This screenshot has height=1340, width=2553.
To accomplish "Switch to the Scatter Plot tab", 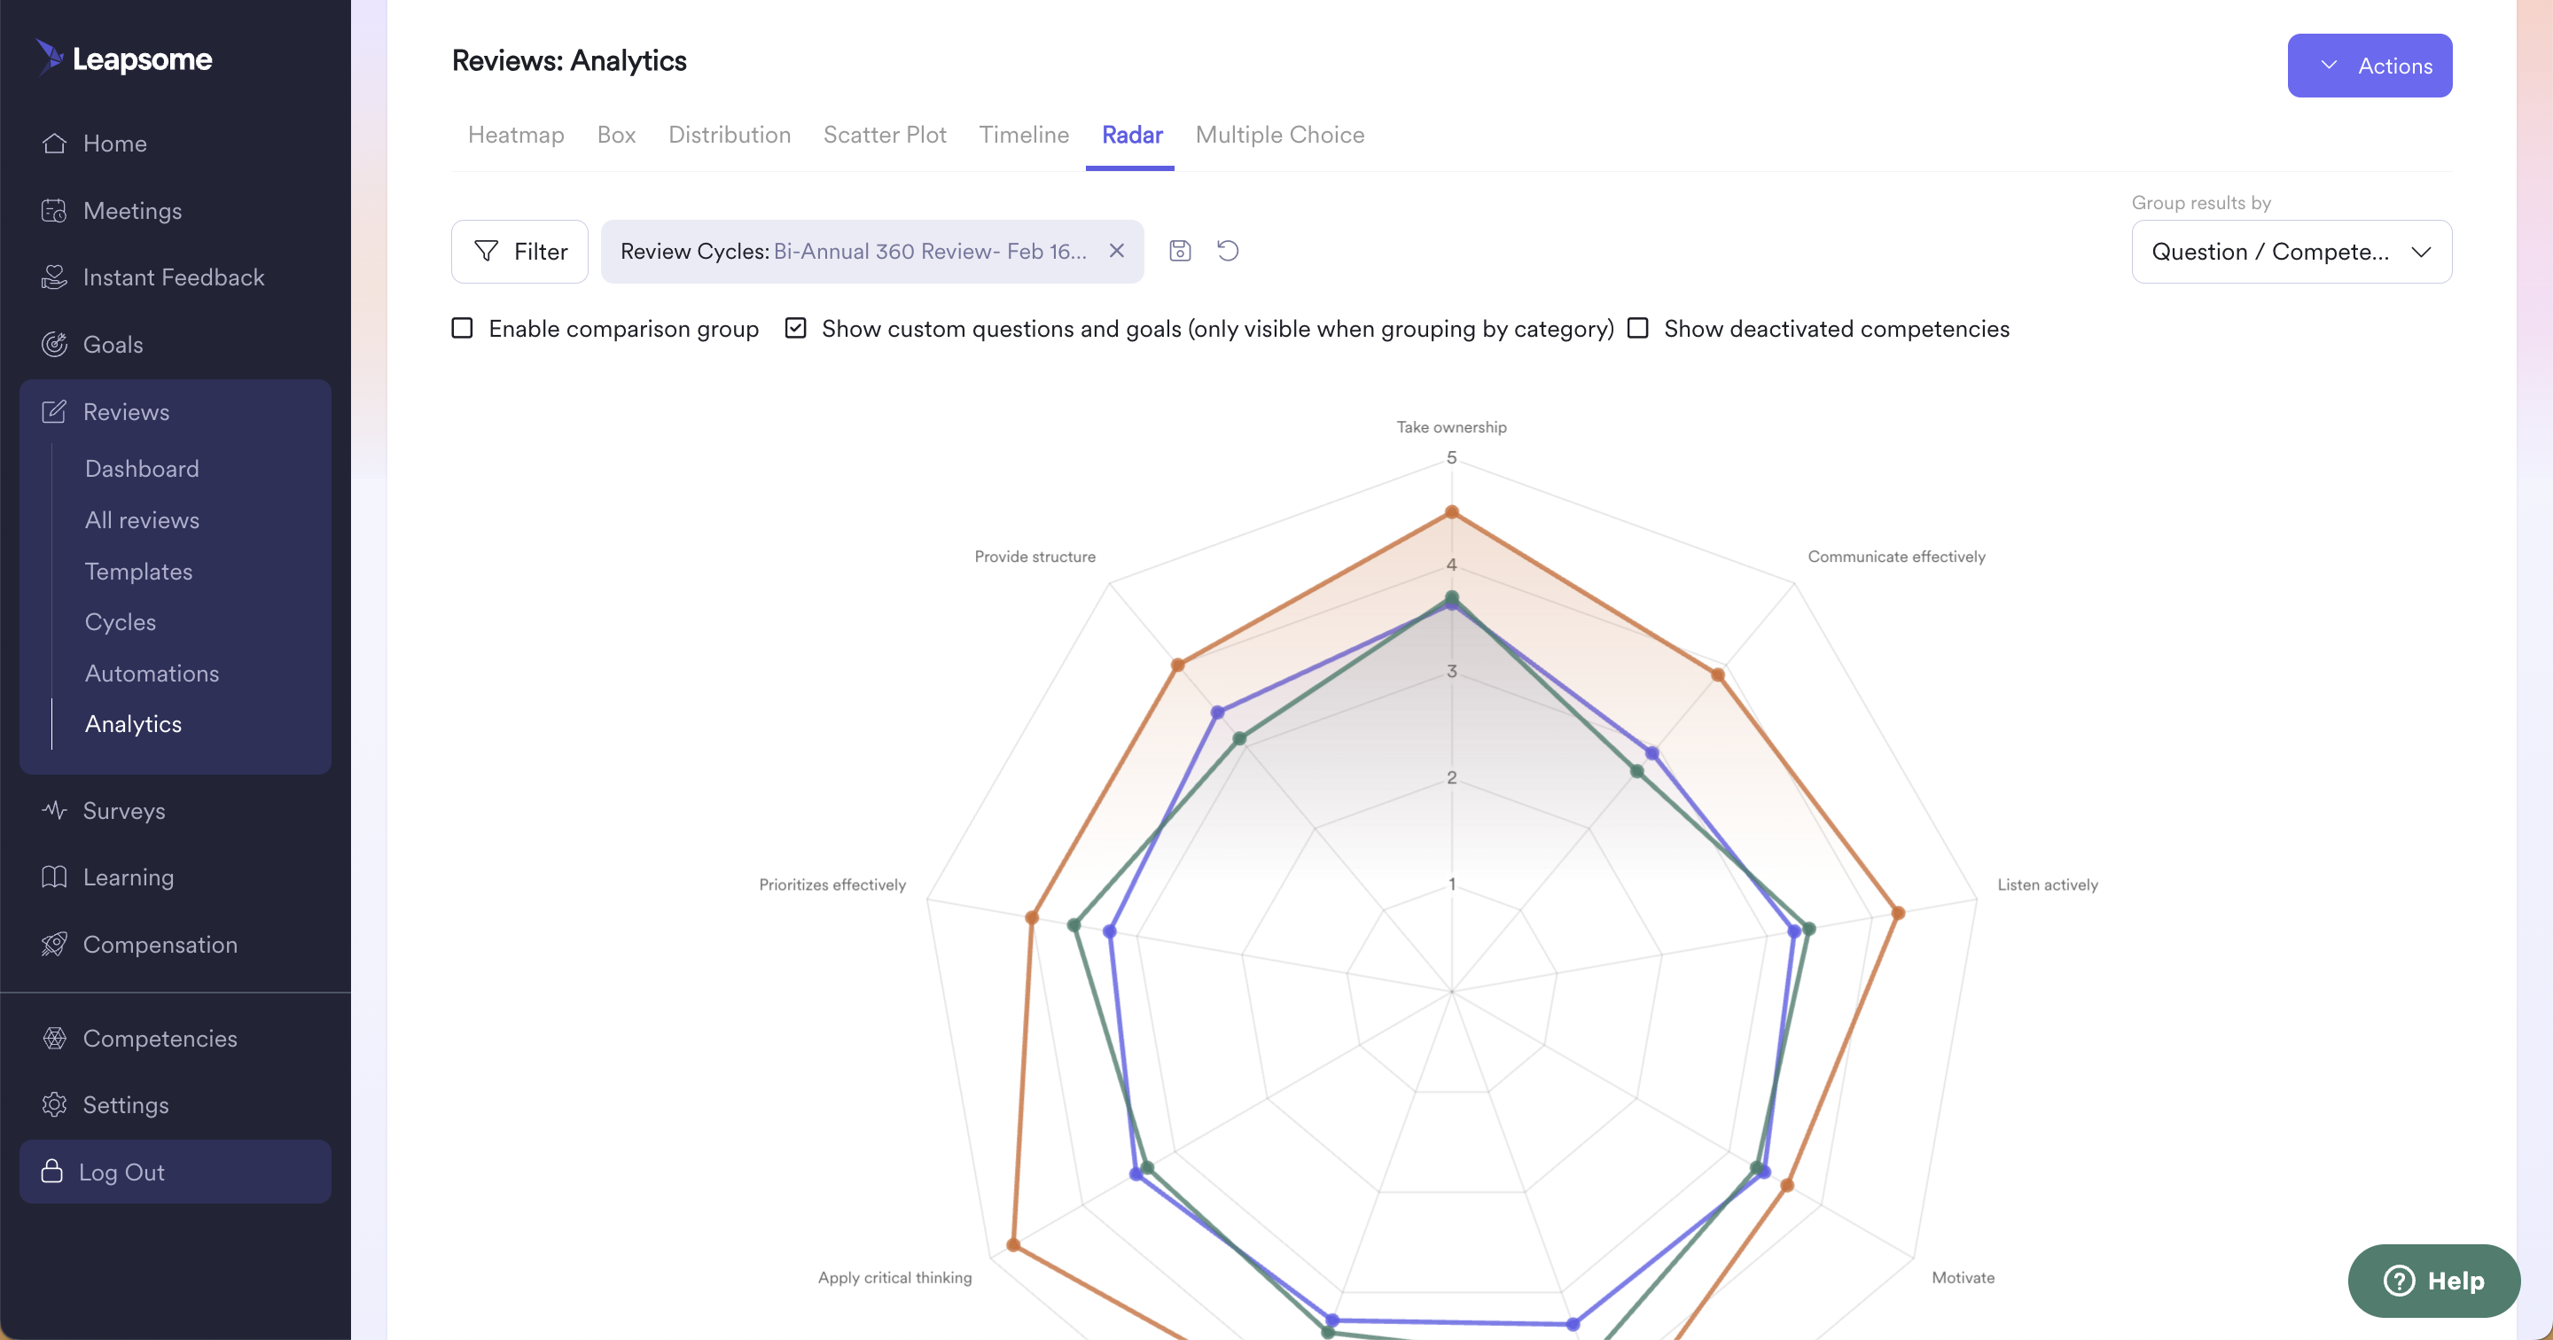I will pyautogui.click(x=885, y=135).
